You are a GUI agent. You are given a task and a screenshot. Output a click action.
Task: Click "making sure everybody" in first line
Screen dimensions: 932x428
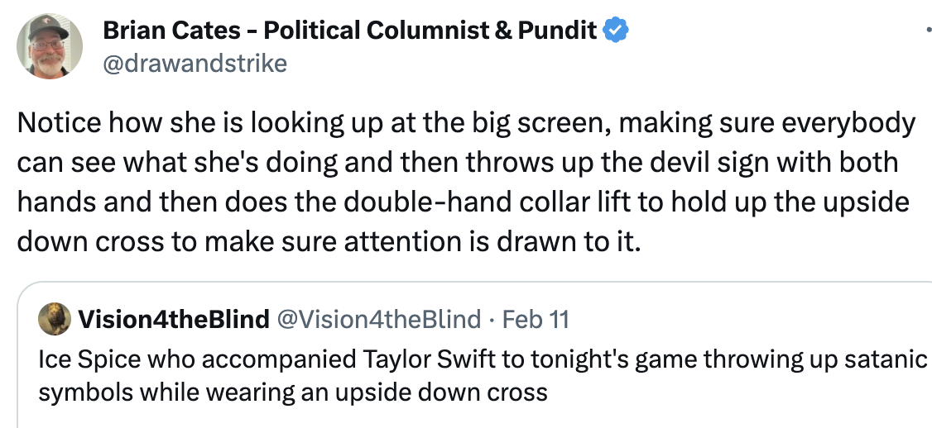[x=766, y=124]
